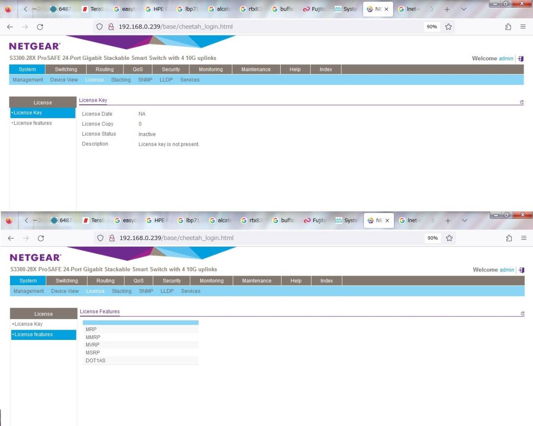
Task: Click the logout icon beside admin on License Key page
Action: 521,59
